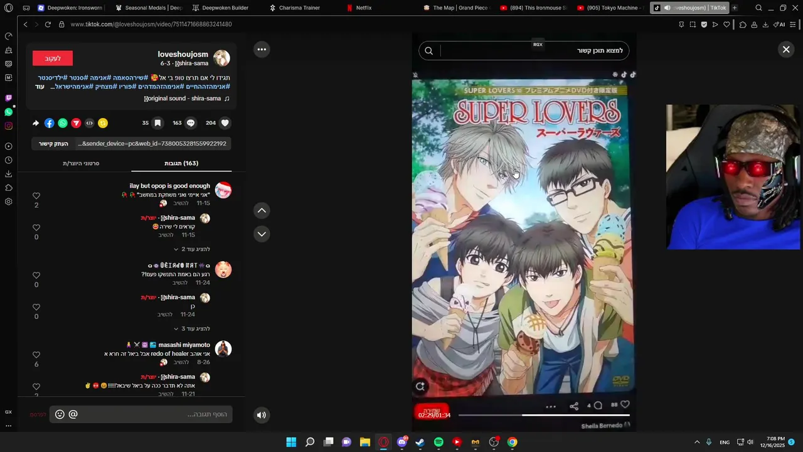This screenshot has width=803, height=452.
Task: Click the ilay but opop commenter name
Action: click(x=169, y=186)
